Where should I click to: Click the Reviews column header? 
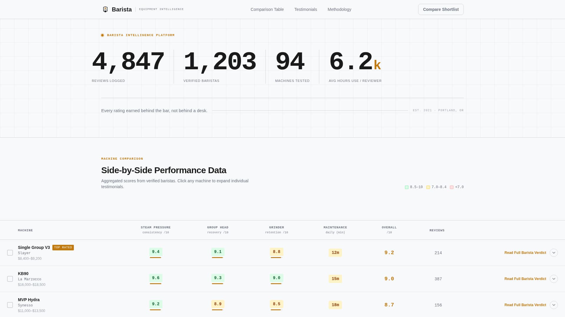(437, 230)
